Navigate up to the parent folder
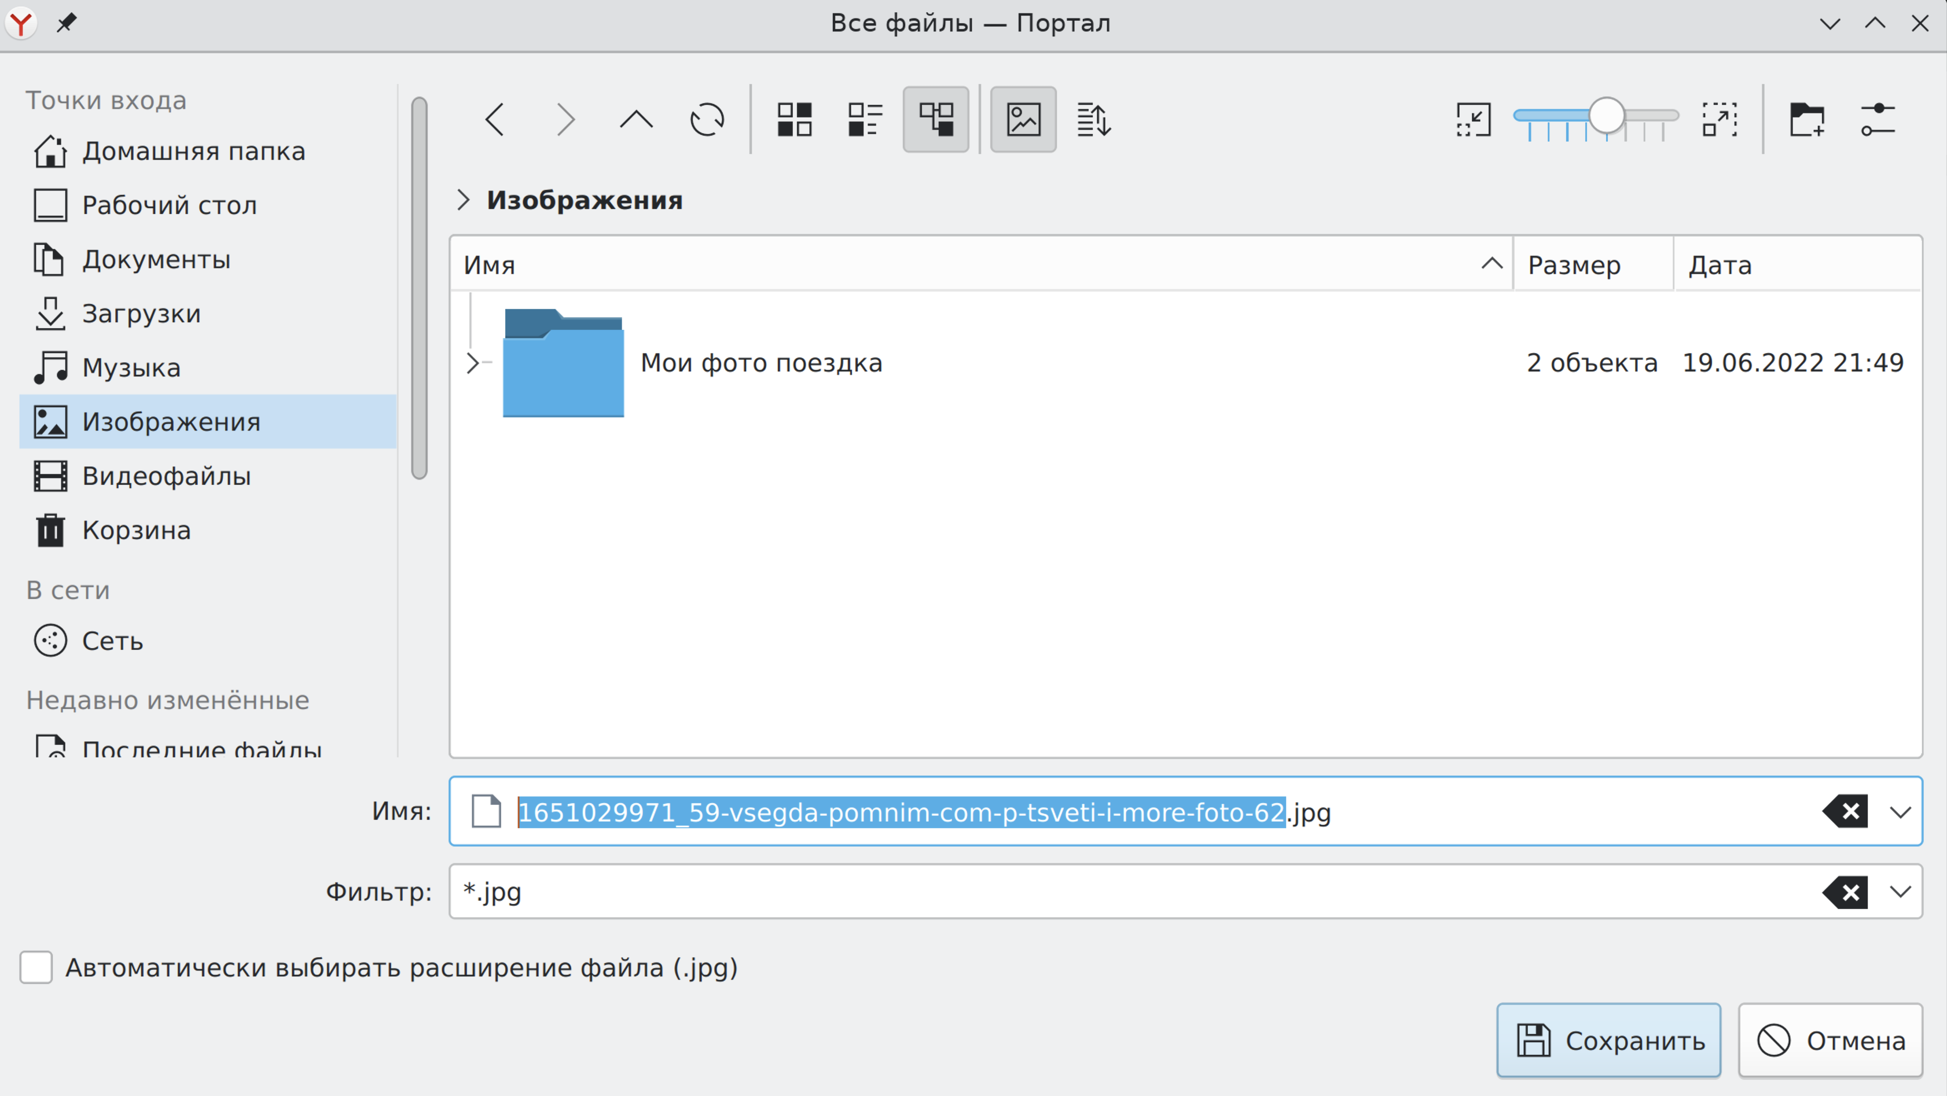 click(x=637, y=119)
